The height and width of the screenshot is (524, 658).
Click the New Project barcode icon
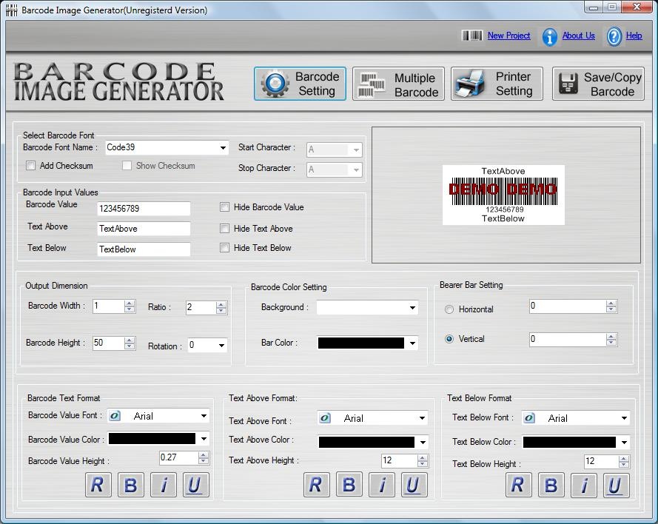471,36
